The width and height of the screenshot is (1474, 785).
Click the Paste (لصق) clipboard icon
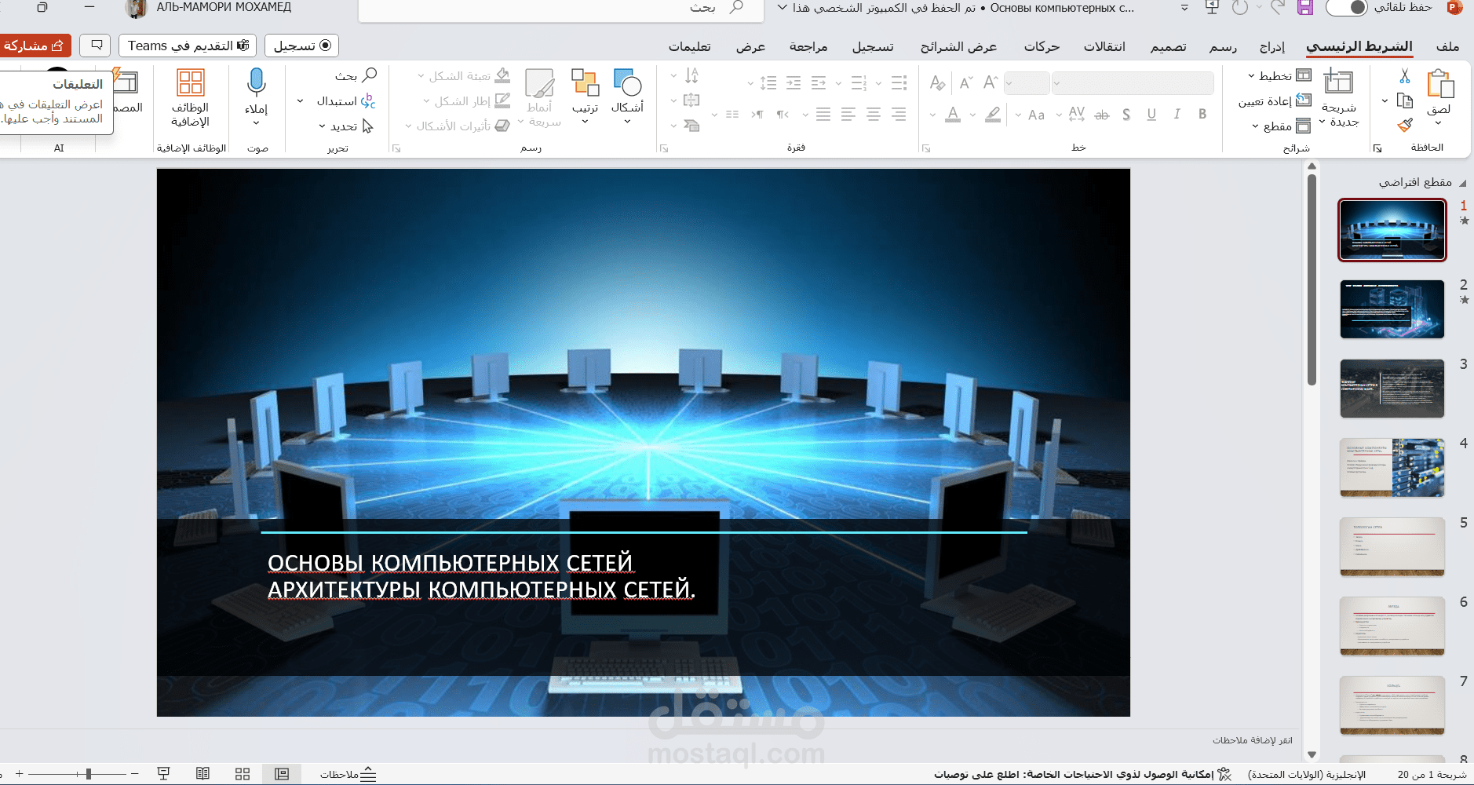[1440, 84]
